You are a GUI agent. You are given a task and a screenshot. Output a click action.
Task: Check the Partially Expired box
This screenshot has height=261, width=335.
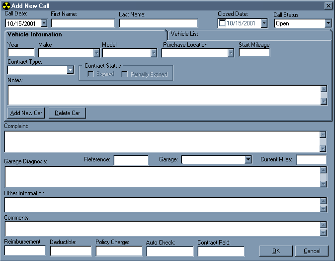[x=125, y=74]
